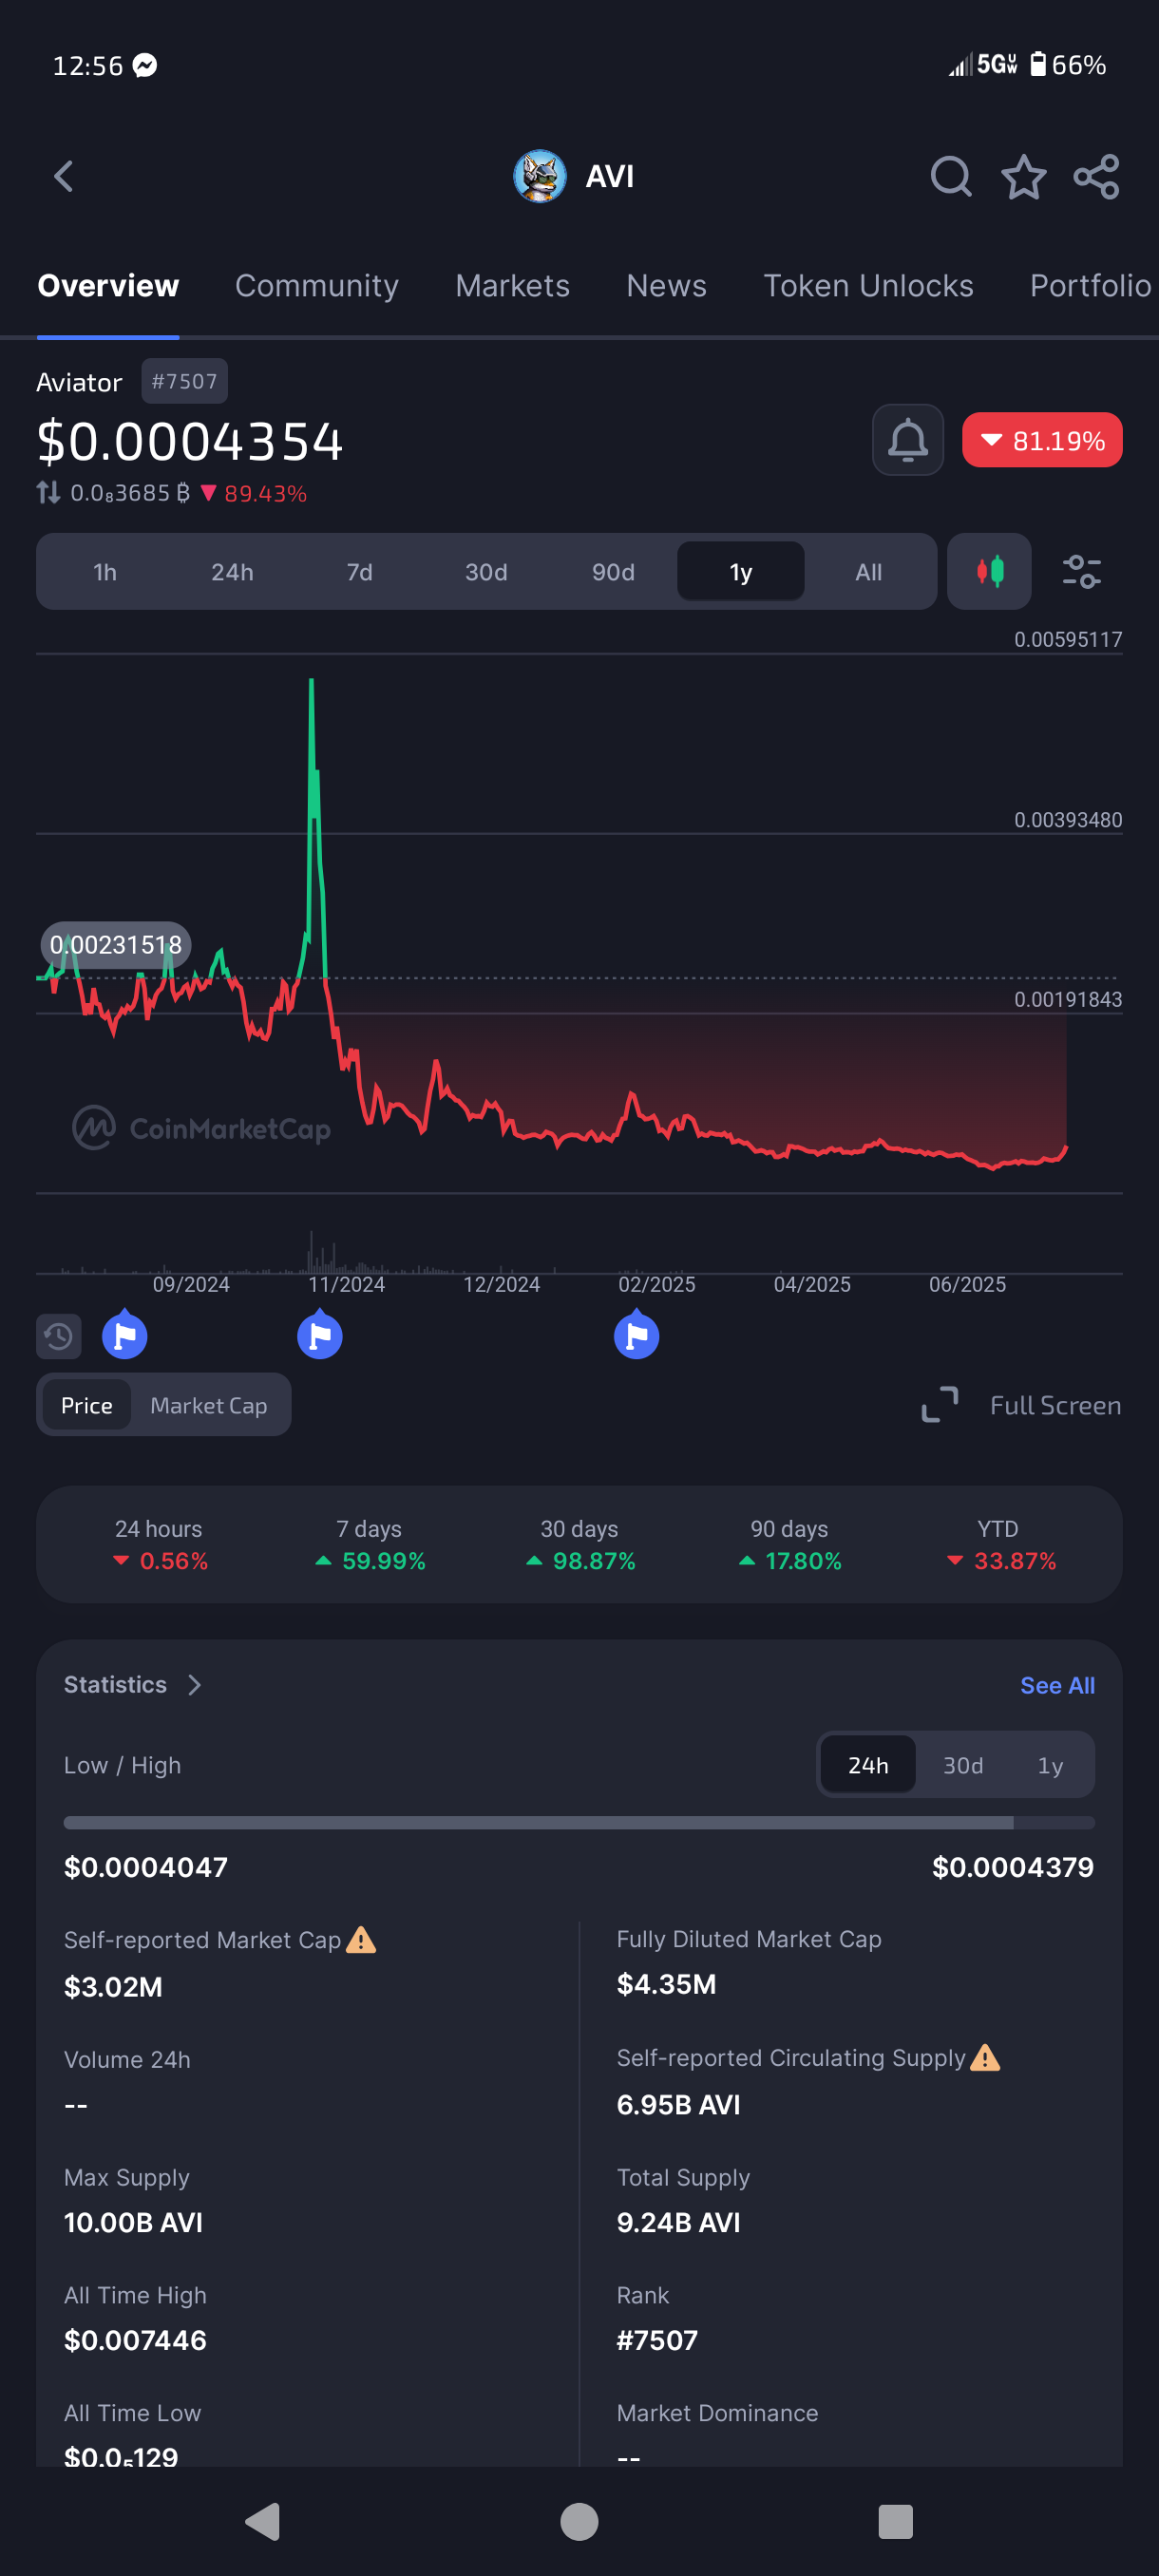Image resolution: width=1159 pixels, height=2576 pixels.
Task: Tap the AVI coin logo avatar
Action: point(540,176)
